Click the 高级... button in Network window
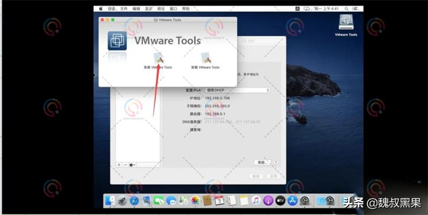 (x=263, y=162)
